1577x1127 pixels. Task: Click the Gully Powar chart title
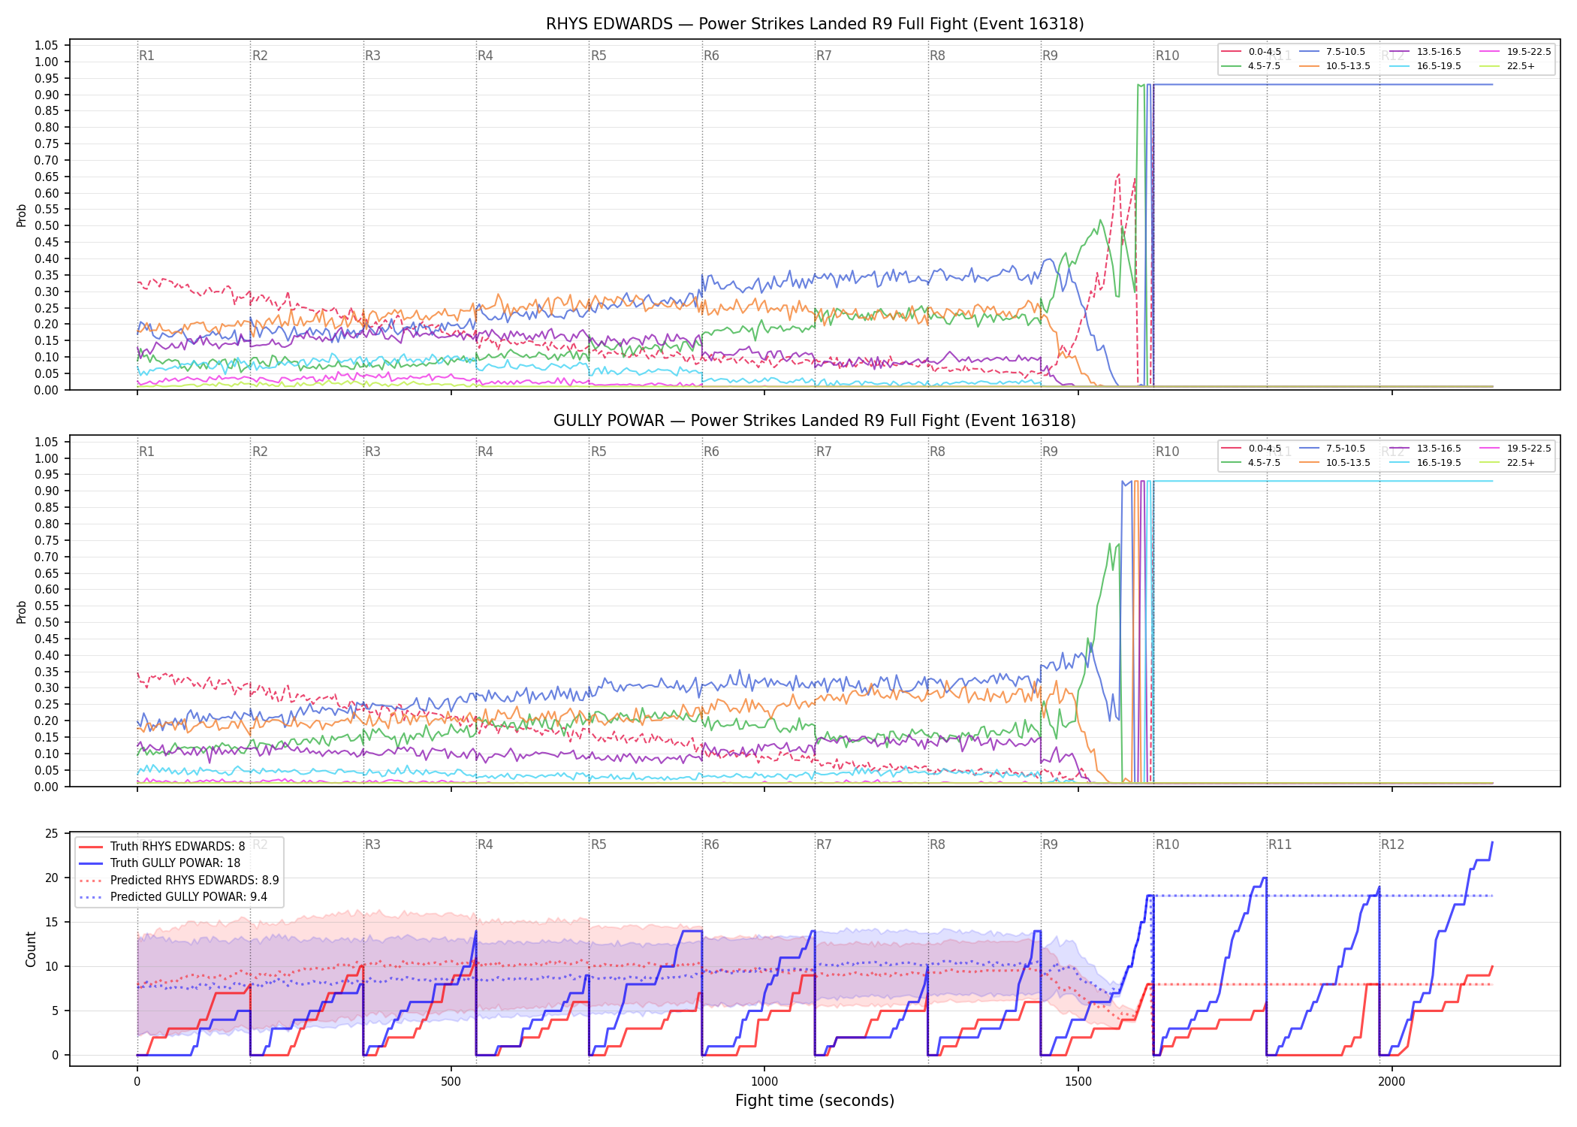pyautogui.click(x=815, y=421)
